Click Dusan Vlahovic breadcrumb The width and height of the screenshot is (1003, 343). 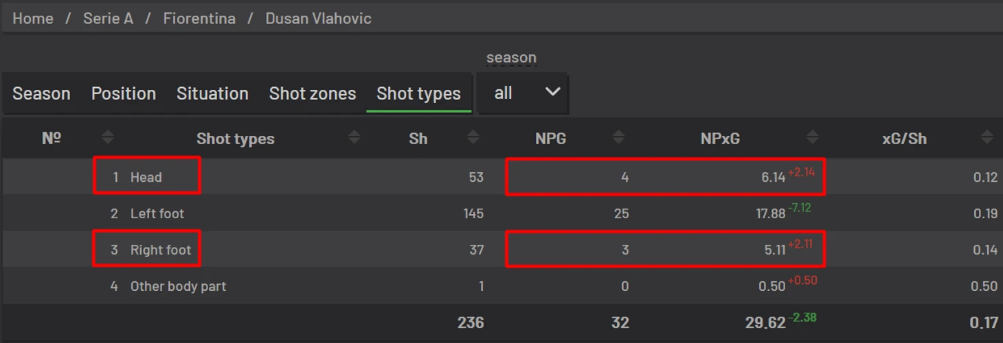tap(319, 19)
